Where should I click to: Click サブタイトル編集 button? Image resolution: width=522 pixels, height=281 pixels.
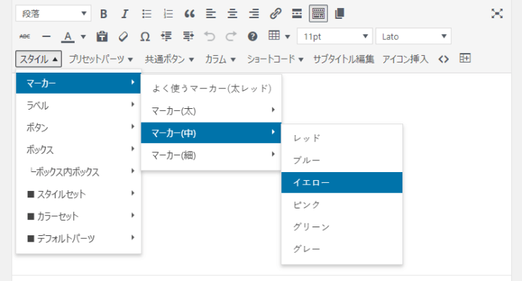coord(344,60)
